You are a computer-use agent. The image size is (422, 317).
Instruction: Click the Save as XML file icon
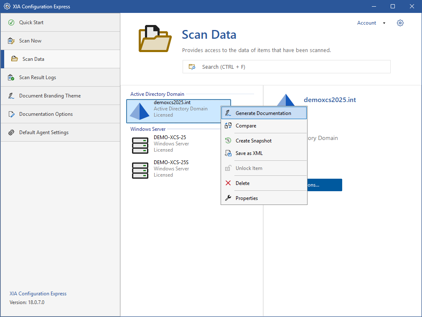(x=228, y=153)
